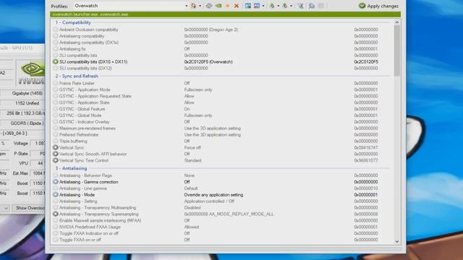This screenshot has width=463, height=260.
Task: Collapse the 1 - Compatibility section header
Action: tap(73, 22)
